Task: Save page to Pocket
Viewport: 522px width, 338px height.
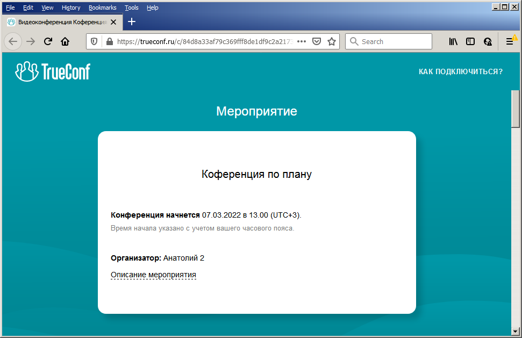Action: [317, 41]
